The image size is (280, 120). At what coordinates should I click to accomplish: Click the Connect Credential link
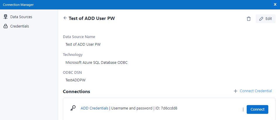tap(255, 91)
